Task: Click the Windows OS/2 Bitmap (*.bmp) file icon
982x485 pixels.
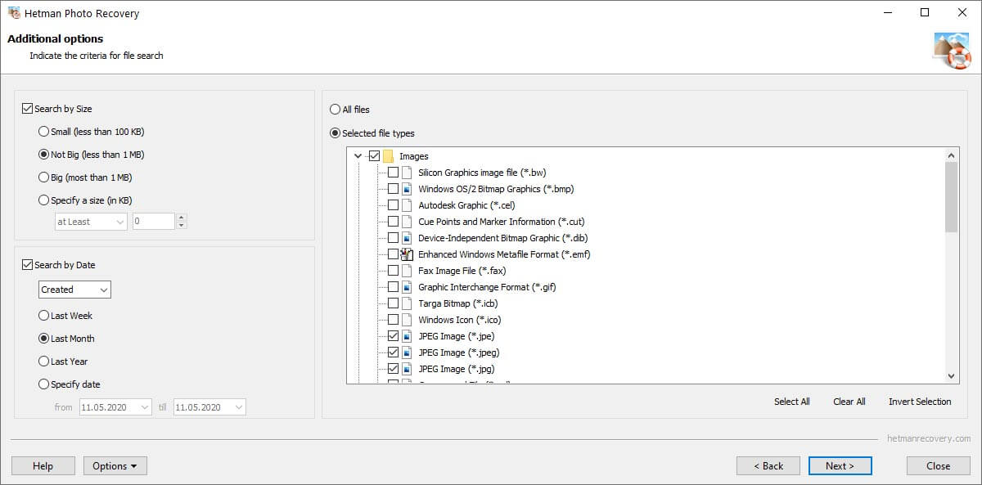Action: point(407,189)
